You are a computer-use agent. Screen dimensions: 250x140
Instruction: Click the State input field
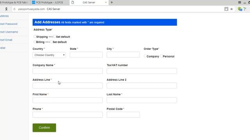86,54
